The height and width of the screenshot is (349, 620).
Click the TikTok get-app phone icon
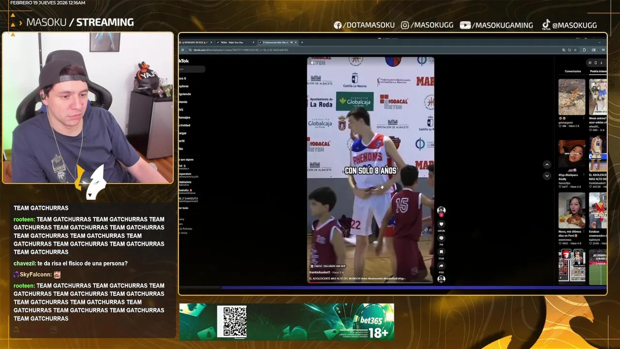595,63
